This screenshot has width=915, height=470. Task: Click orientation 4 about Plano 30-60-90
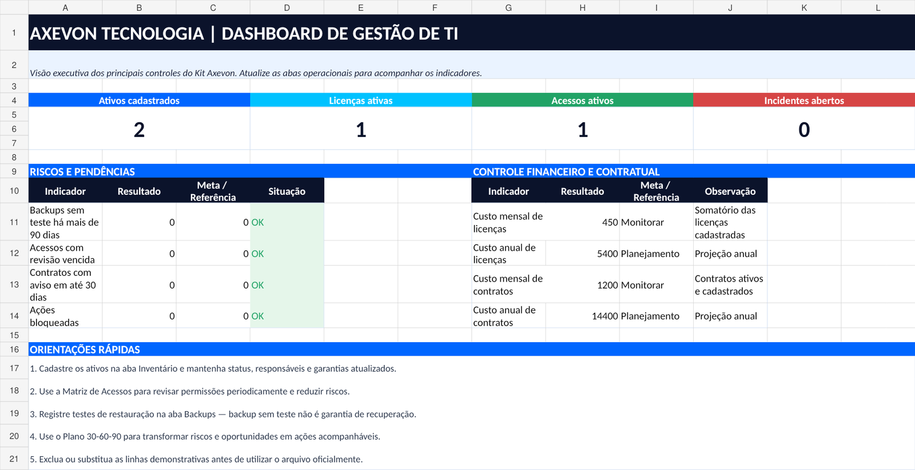[472, 436]
